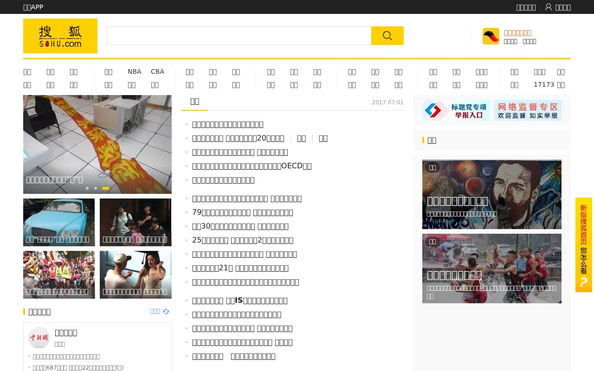Open the blue Bentley car thumbnail

pyautogui.click(x=59, y=222)
